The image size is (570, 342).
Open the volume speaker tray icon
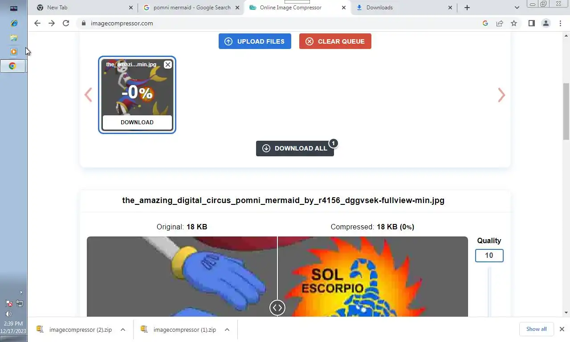8,314
